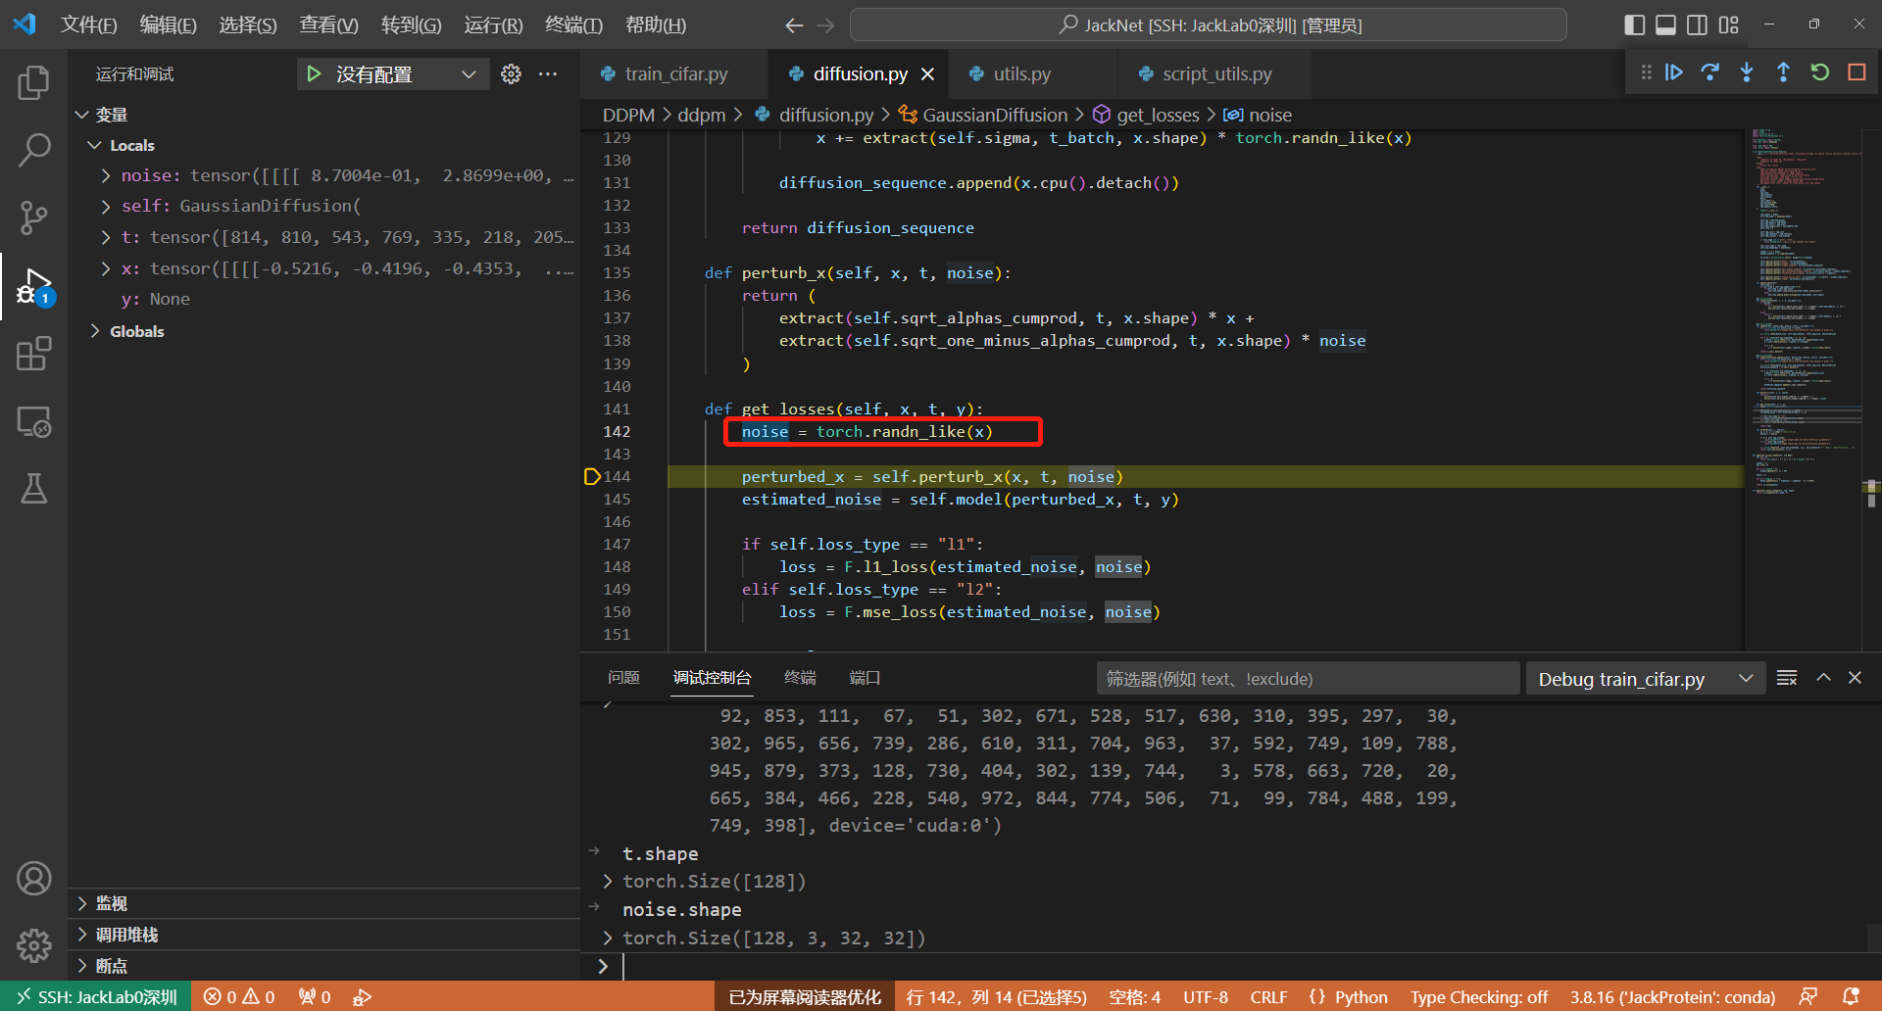1882x1011 pixels.
Task: Toggle primary side bar visibility
Action: pos(1634,25)
